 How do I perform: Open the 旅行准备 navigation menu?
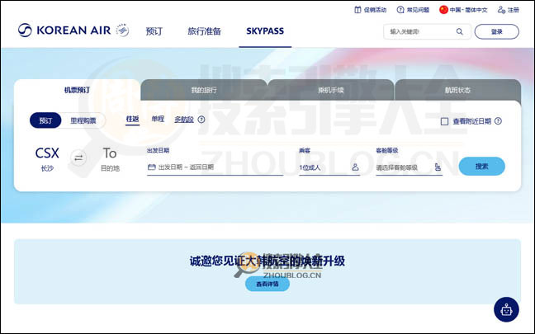coord(205,31)
